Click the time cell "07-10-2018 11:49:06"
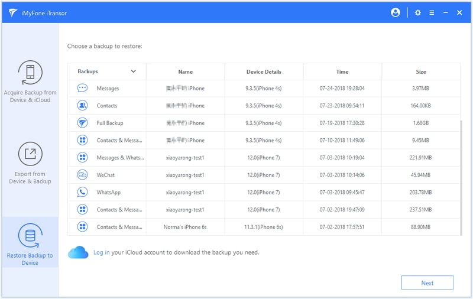The height and width of the screenshot is (299, 473). click(342, 140)
